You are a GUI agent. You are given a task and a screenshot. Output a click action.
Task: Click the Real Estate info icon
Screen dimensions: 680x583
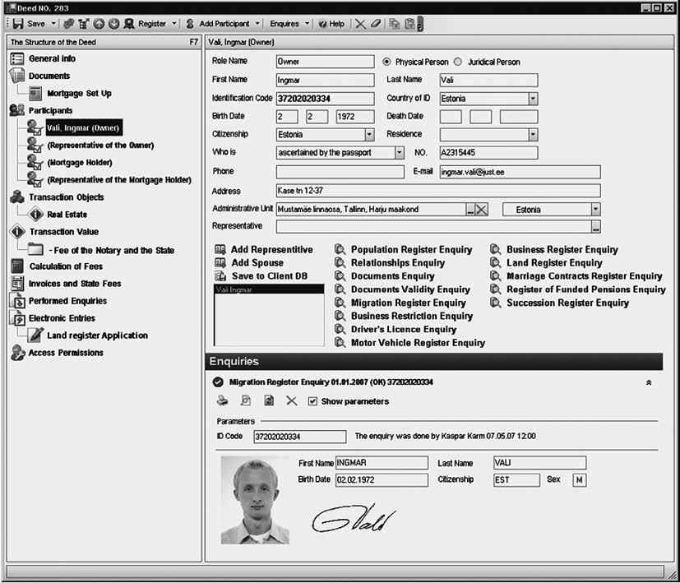pyautogui.click(x=35, y=215)
